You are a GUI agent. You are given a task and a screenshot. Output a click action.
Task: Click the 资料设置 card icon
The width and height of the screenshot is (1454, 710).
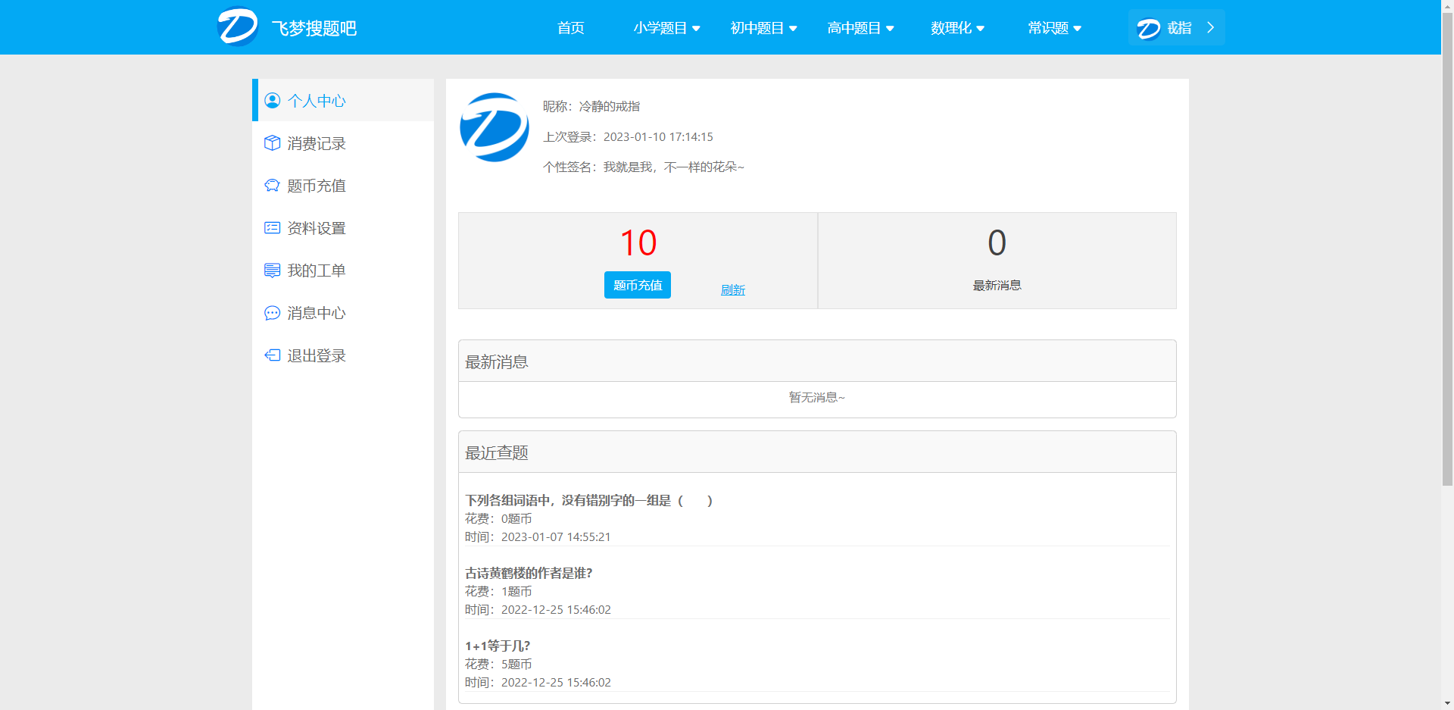coord(272,228)
